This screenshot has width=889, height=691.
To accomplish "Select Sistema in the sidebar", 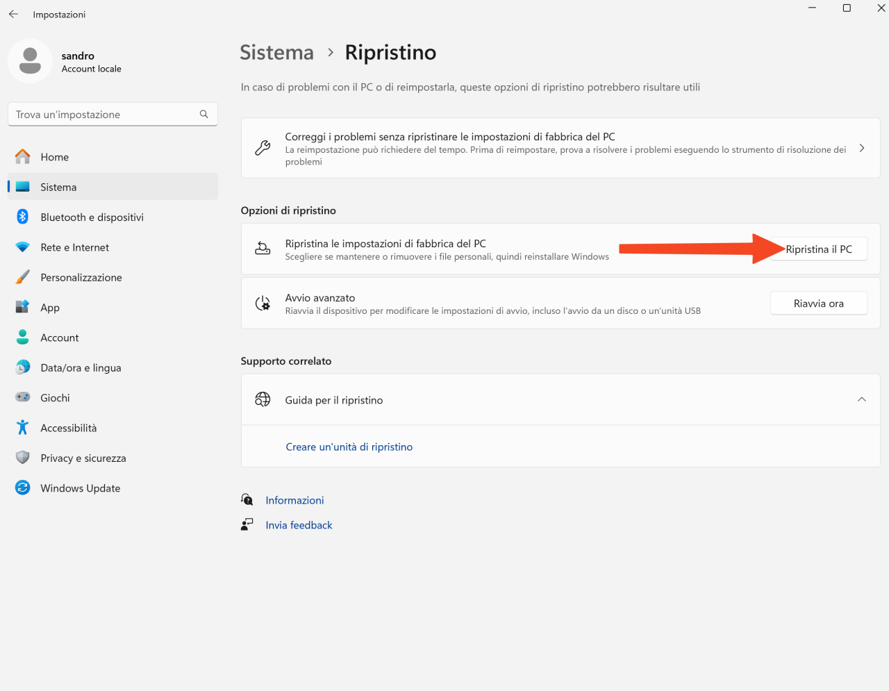I will (113, 187).
